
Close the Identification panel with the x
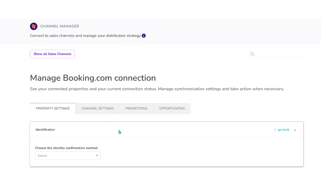(295, 130)
